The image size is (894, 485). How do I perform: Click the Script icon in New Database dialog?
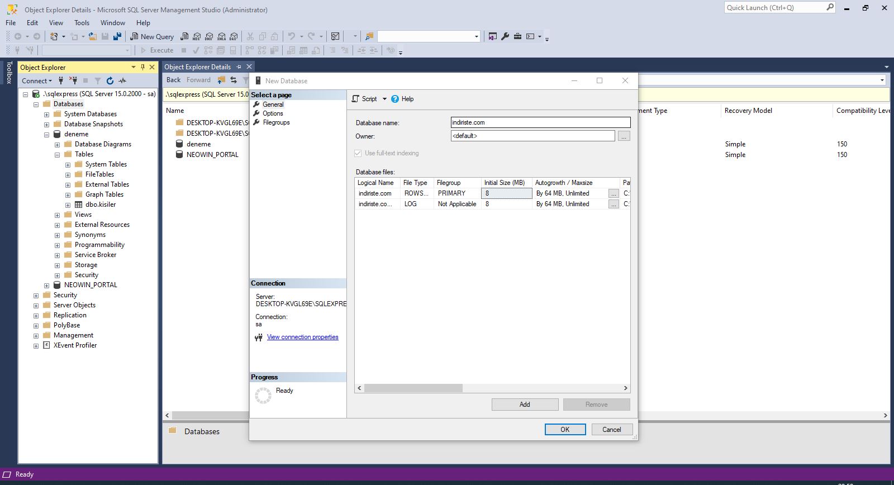(x=355, y=99)
